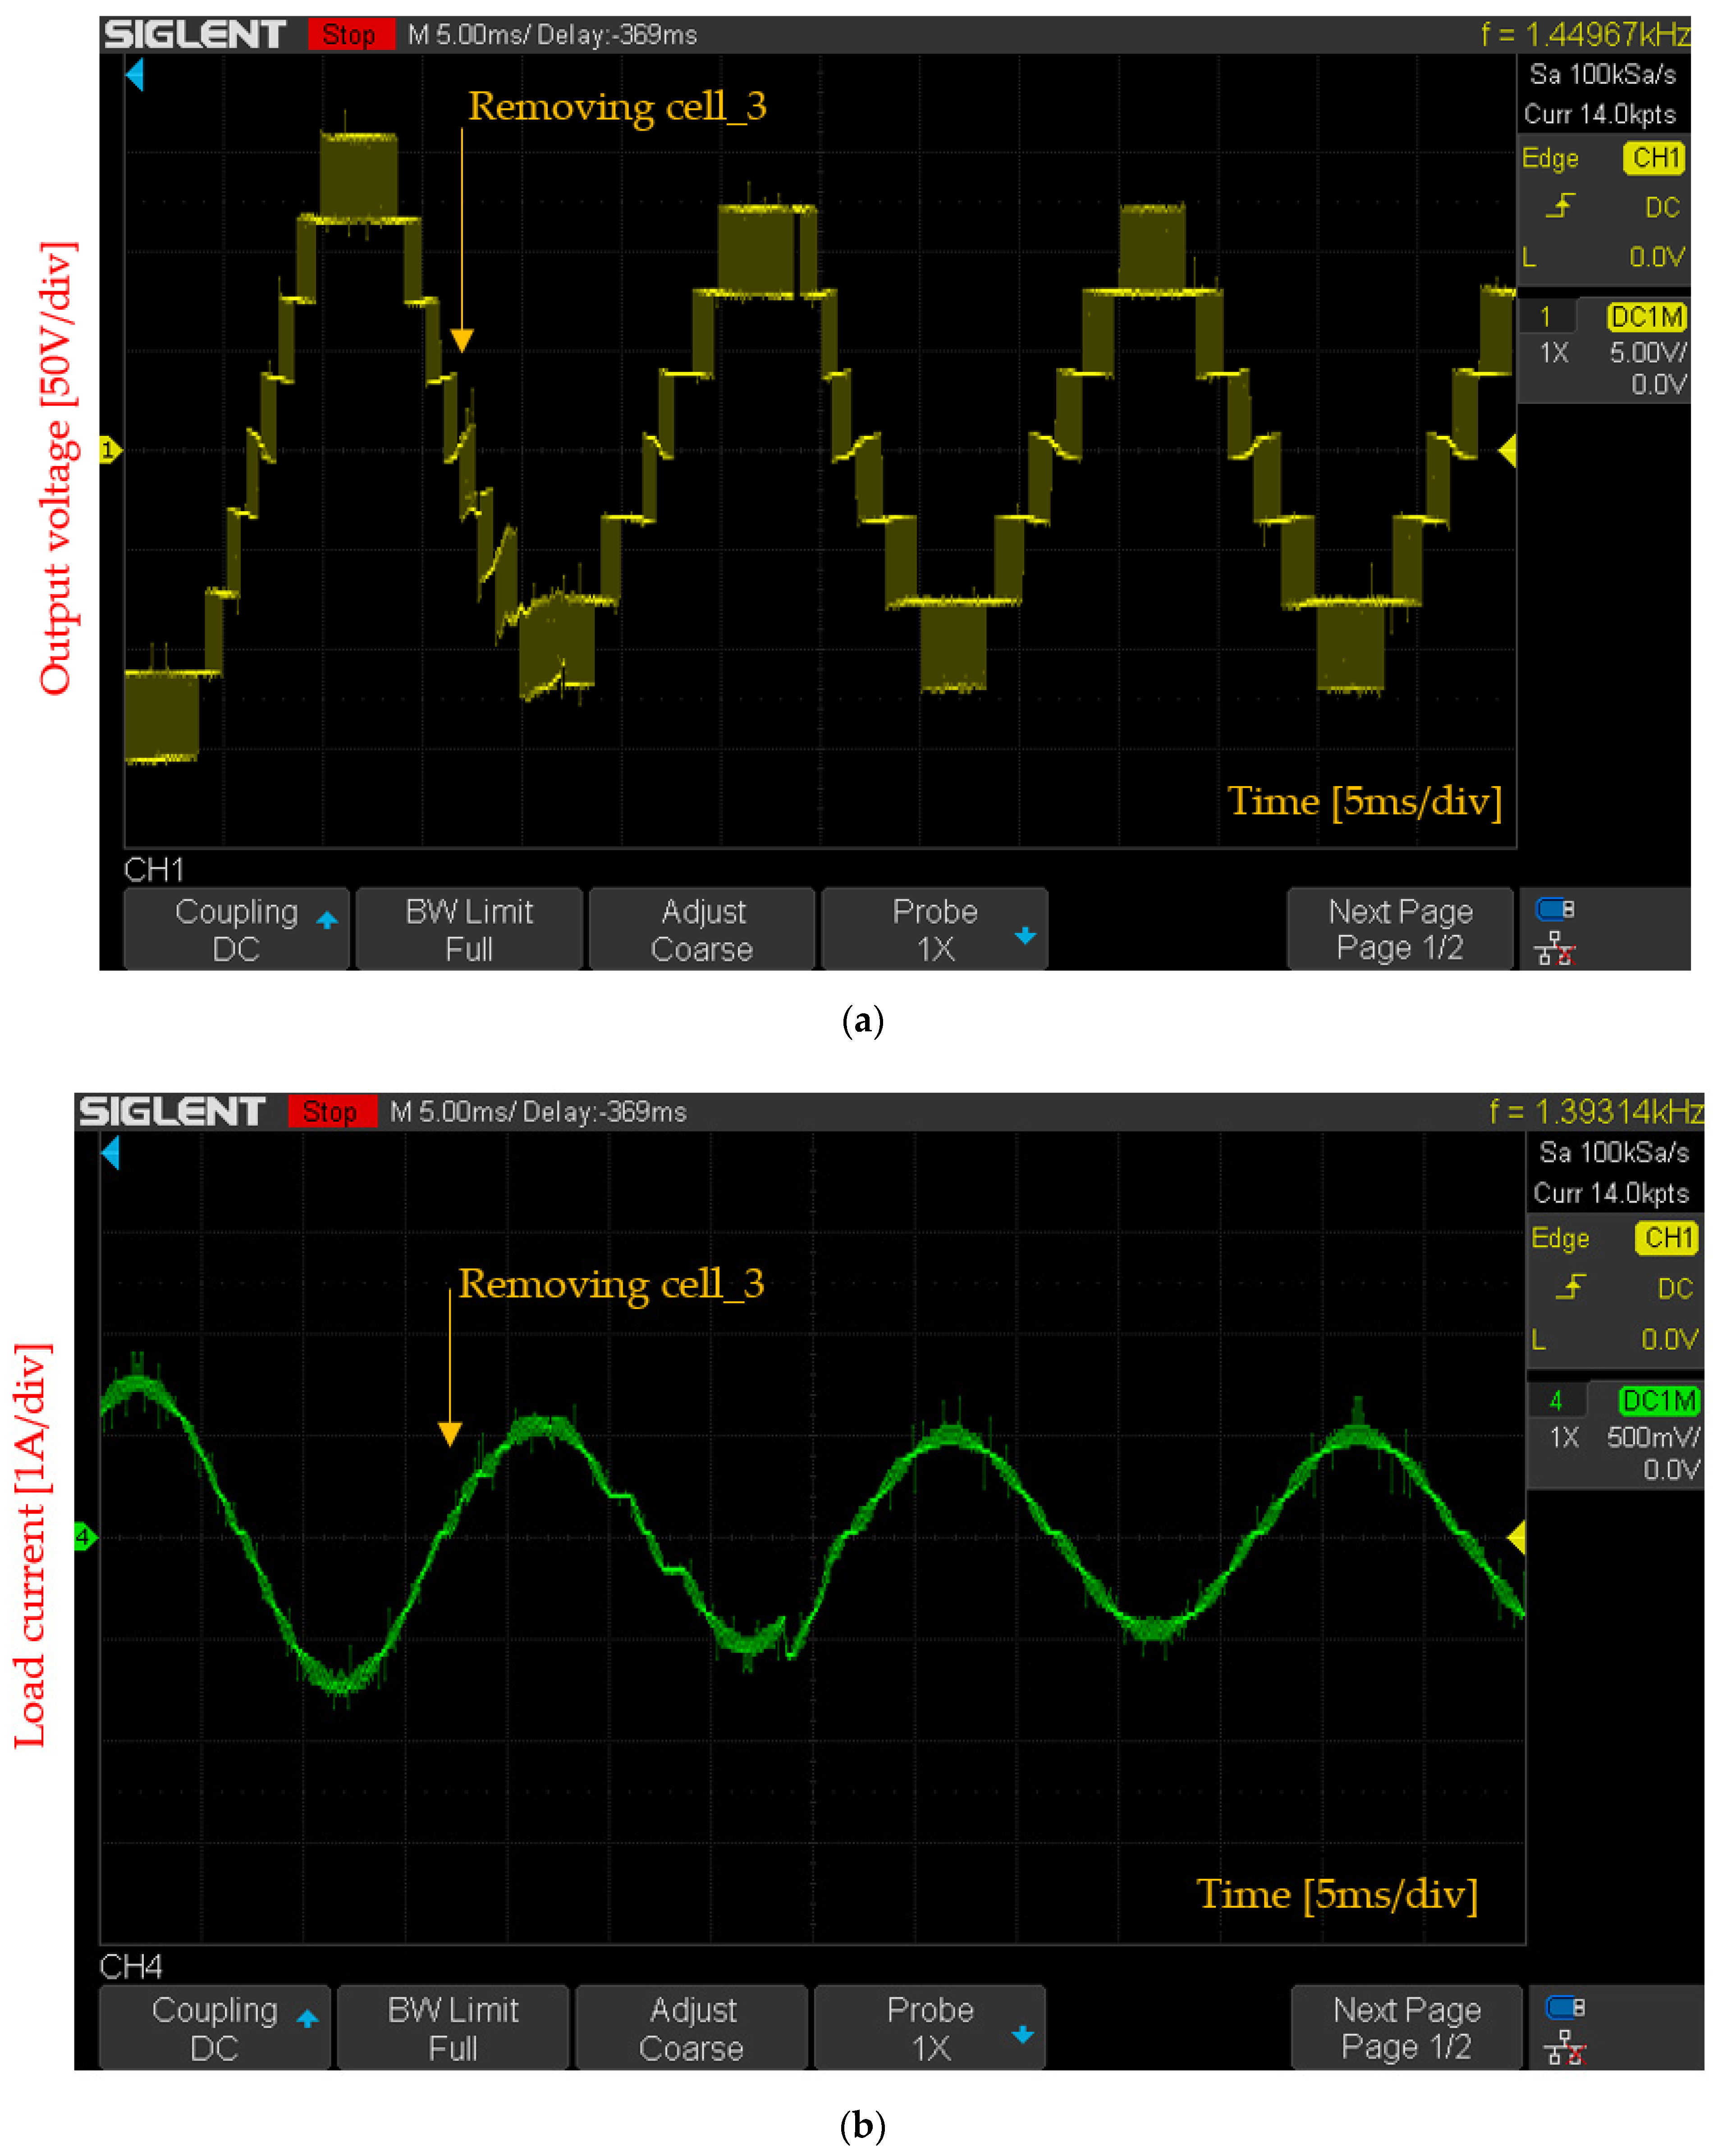Click up arrow on top Coupling softkey
Viewport: 1713px width, 2156px height.
(x=327, y=920)
